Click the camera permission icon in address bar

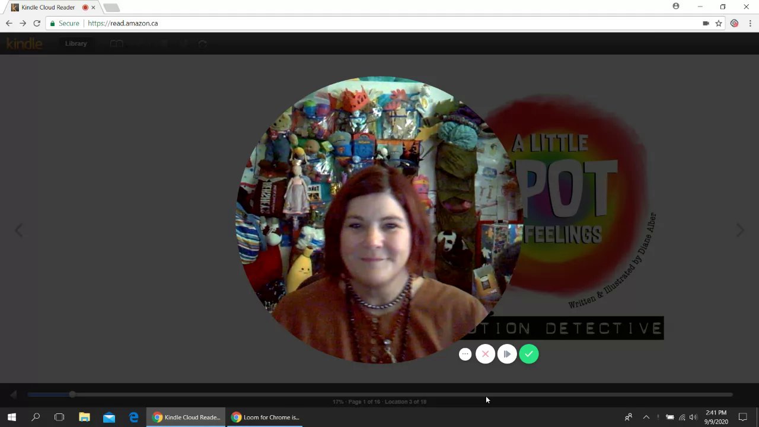706,23
